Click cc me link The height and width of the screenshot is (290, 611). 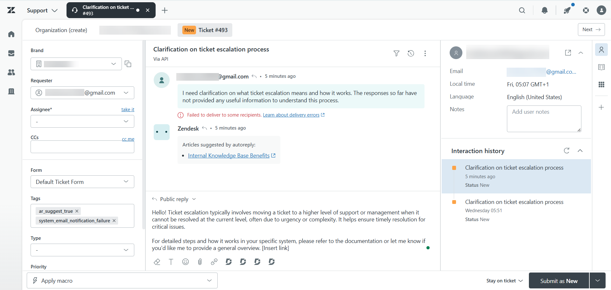(128, 139)
